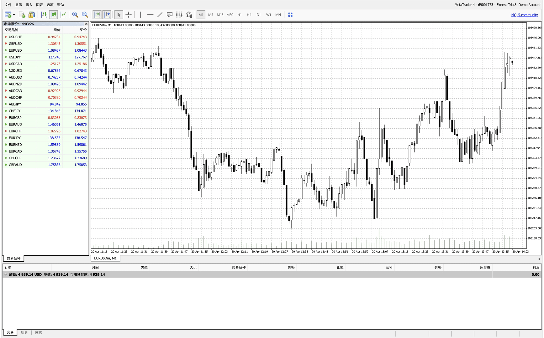Select the Fibonacci retracement tool

click(x=179, y=15)
